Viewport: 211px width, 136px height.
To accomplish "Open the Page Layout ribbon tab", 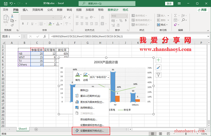I will [x=38, y=10].
